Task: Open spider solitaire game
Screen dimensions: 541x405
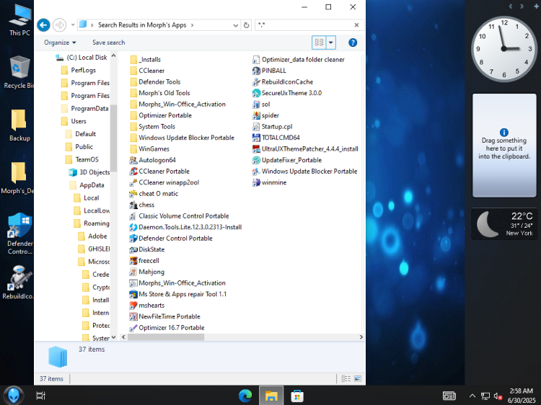Action: [x=265, y=115]
